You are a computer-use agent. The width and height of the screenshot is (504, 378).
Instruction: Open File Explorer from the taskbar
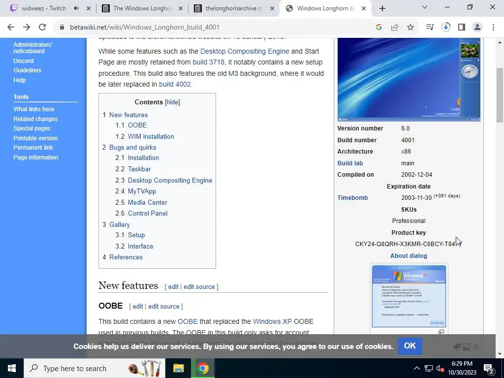[178, 368]
